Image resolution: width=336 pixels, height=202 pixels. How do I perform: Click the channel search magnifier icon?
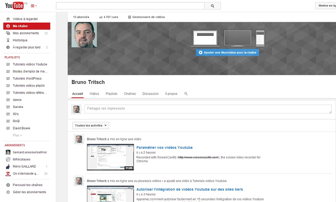point(186,94)
